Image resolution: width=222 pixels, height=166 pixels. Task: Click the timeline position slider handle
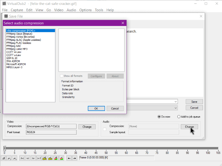tap(5, 148)
